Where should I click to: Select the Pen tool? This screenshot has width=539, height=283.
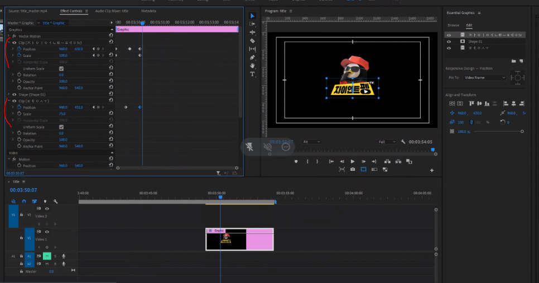tap(252, 57)
